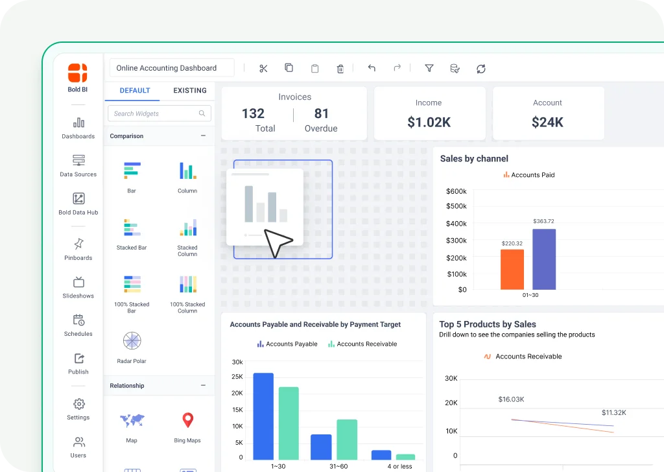This screenshot has height=472, width=664.
Task: Refresh the dashboard
Action: click(480, 69)
